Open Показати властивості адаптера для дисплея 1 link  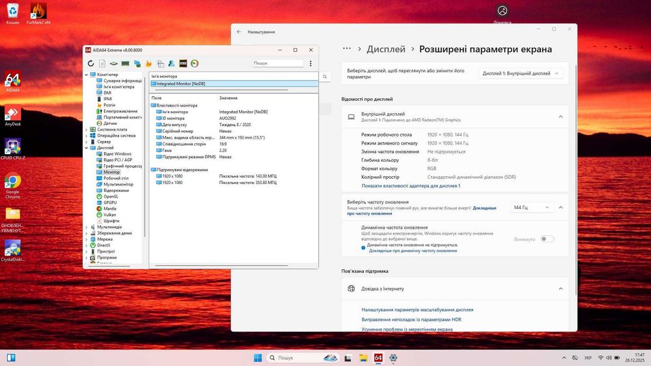click(x=411, y=186)
